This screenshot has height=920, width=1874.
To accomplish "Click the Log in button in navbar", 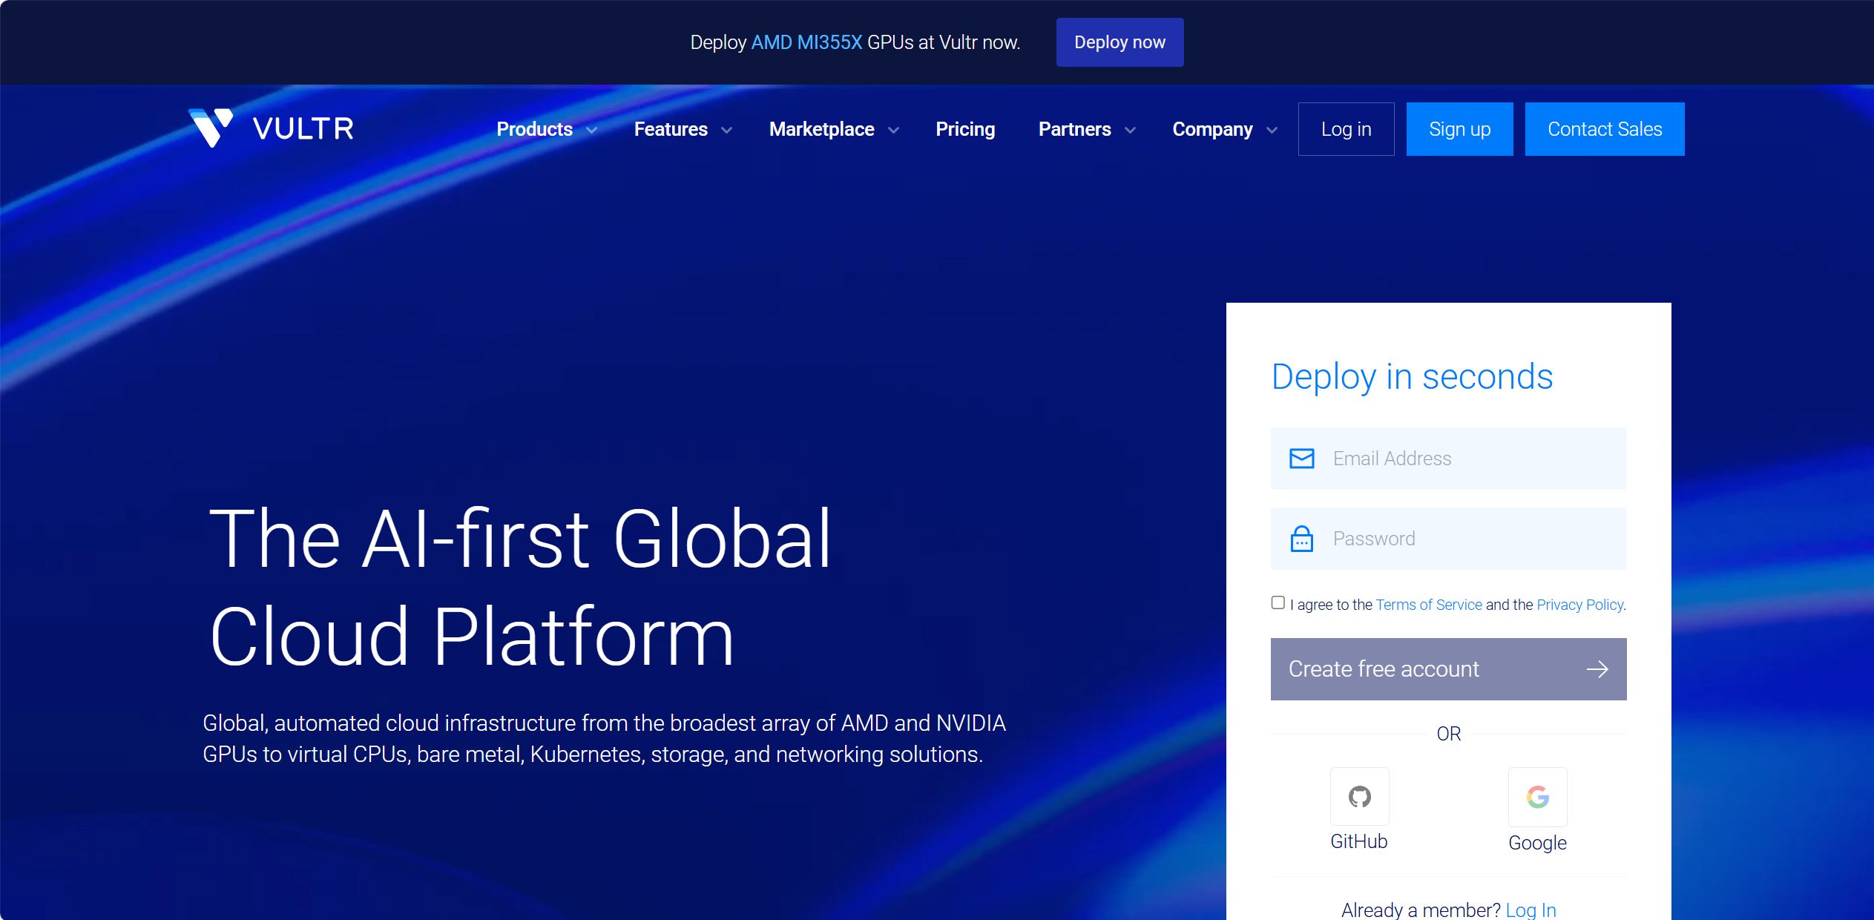I will [1346, 129].
